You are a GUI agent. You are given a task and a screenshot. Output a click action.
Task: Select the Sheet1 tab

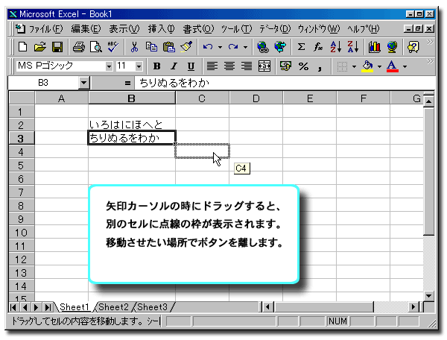pyautogui.click(x=74, y=307)
